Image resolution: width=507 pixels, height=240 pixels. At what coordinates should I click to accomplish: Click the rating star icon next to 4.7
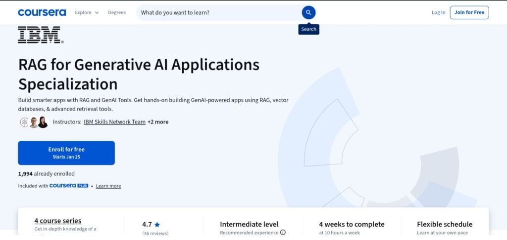click(157, 225)
